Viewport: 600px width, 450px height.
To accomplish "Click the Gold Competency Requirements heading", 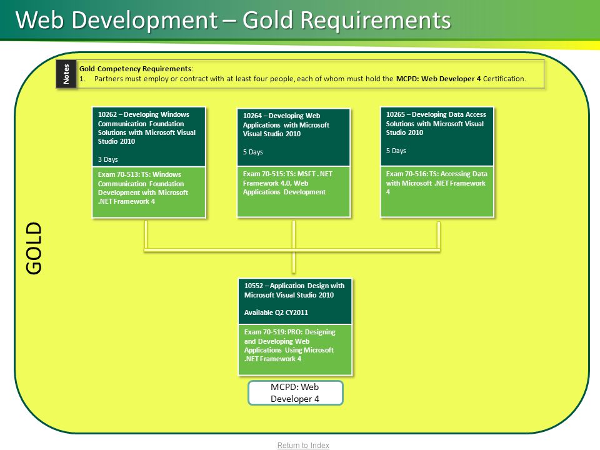I will click(136, 69).
